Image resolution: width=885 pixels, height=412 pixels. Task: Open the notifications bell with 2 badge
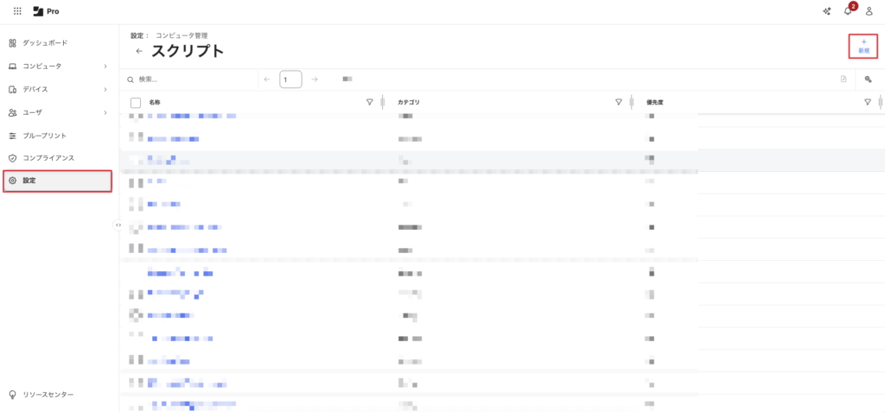[x=848, y=11]
